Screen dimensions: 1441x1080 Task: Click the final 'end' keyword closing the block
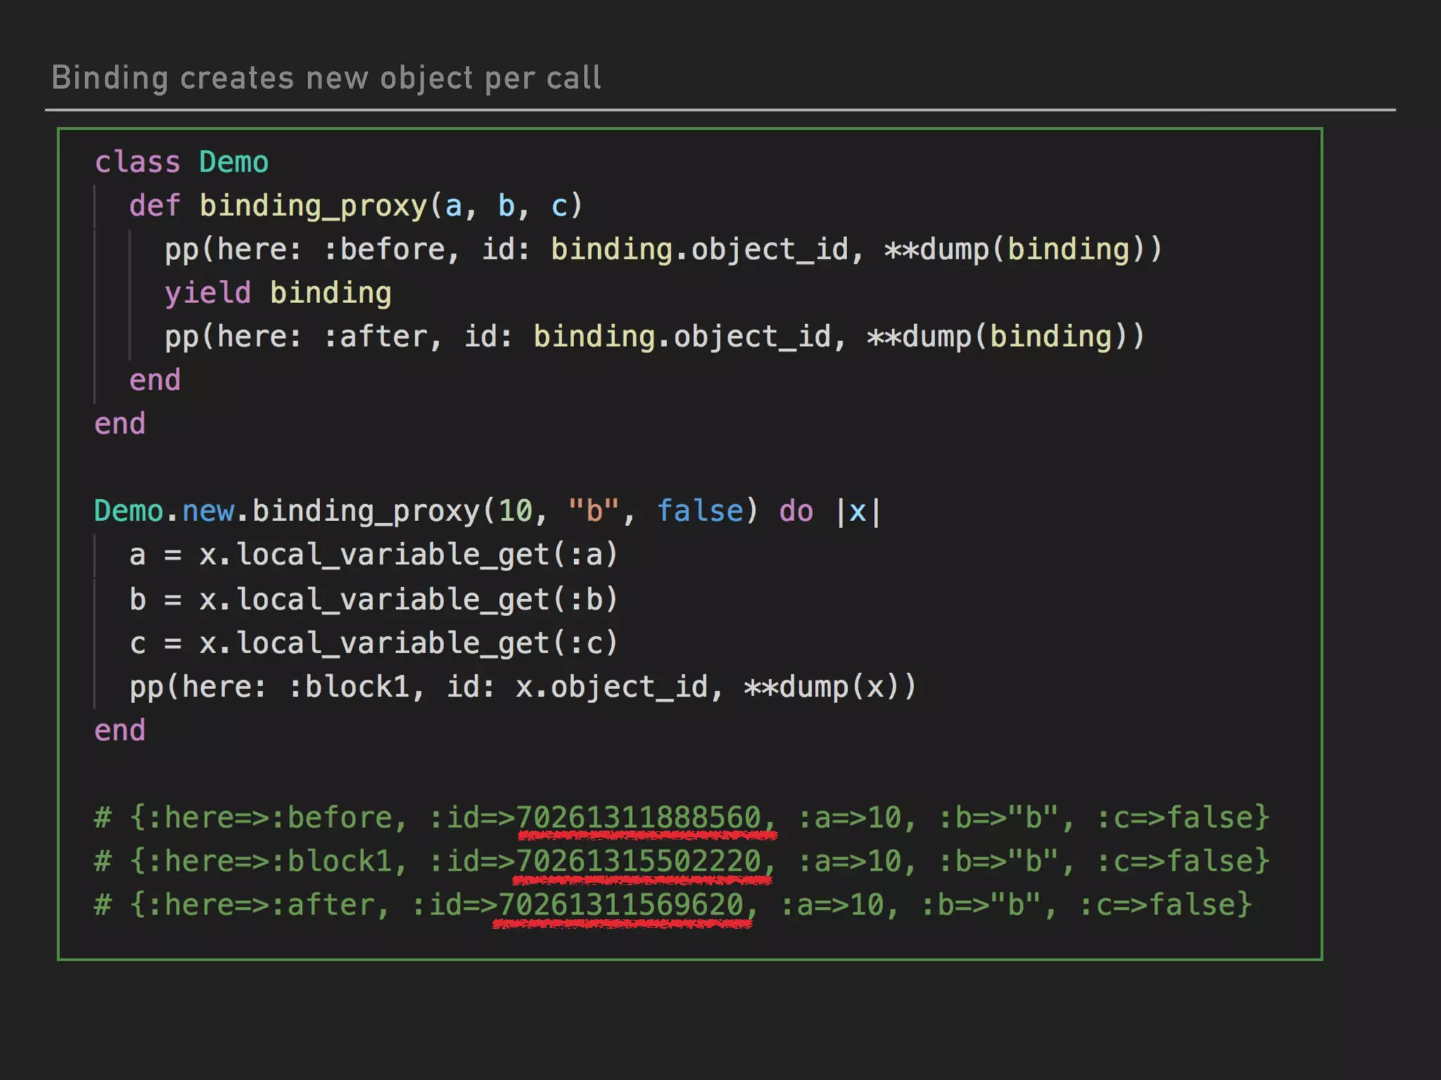click(120, 731)
